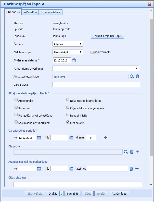Delete doctor Egle Ieva with trash icon
Viewport: 154px width, 202px height.
tap(137, 76)
